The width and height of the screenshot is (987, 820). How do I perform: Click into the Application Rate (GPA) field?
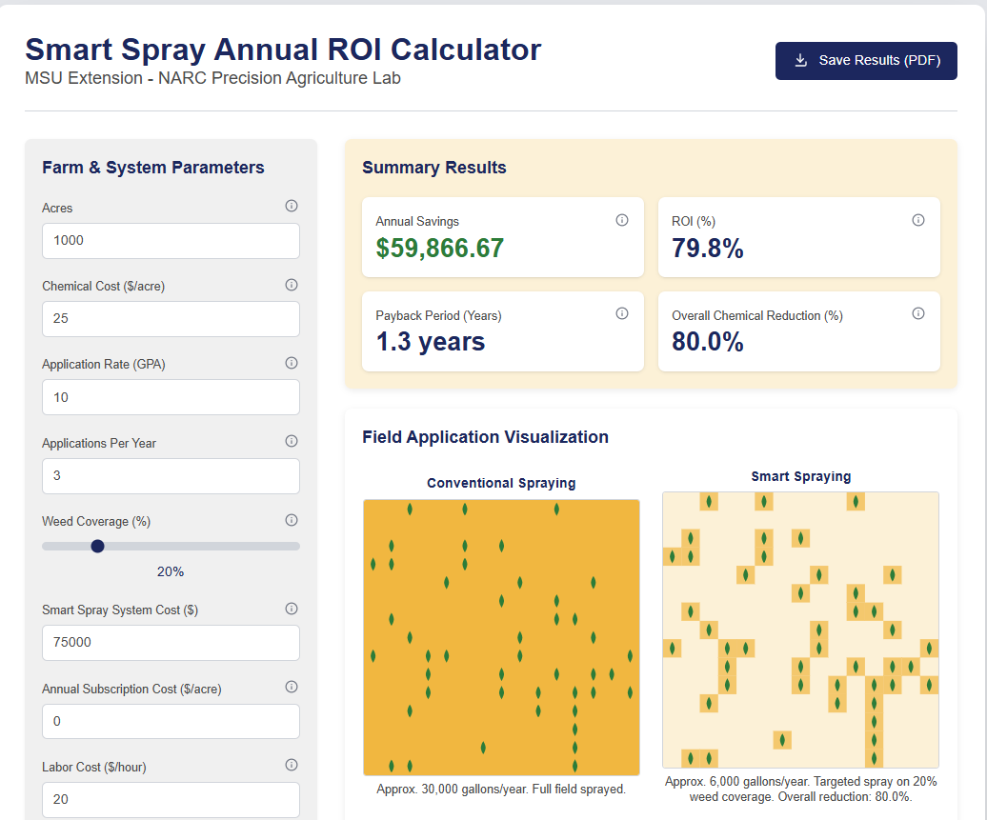point(171,397)
